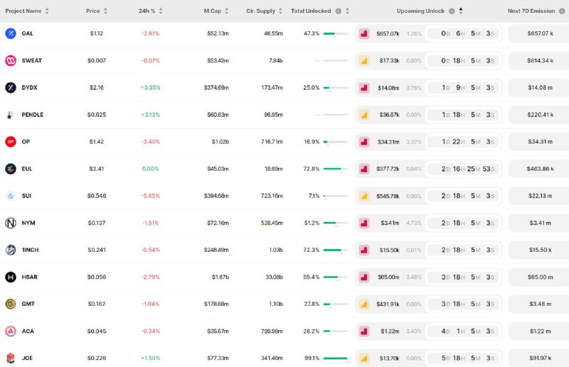The height and width of the screenshot is (367, 569).
Task: Sort by M.Cap using sort arrows
Action: coord(226,11)
